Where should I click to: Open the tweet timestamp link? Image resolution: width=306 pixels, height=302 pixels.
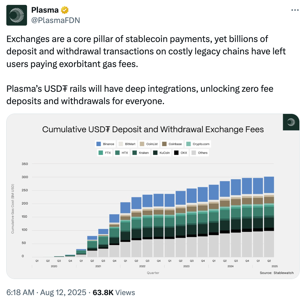click(x=46, y=293)
